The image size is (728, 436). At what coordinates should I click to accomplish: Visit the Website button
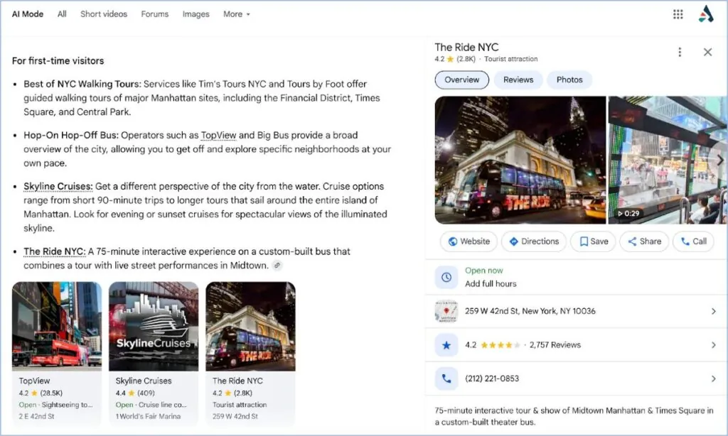click(469, 241)
